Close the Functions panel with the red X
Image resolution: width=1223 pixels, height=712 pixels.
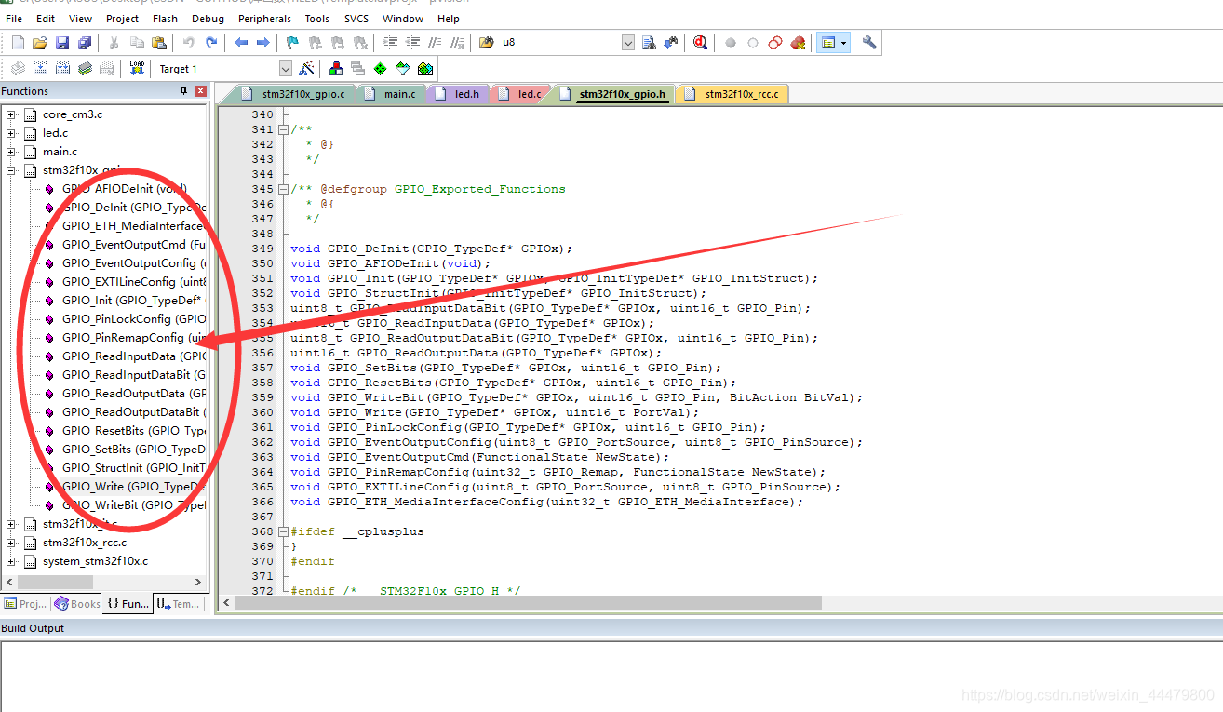coord(200,91)
